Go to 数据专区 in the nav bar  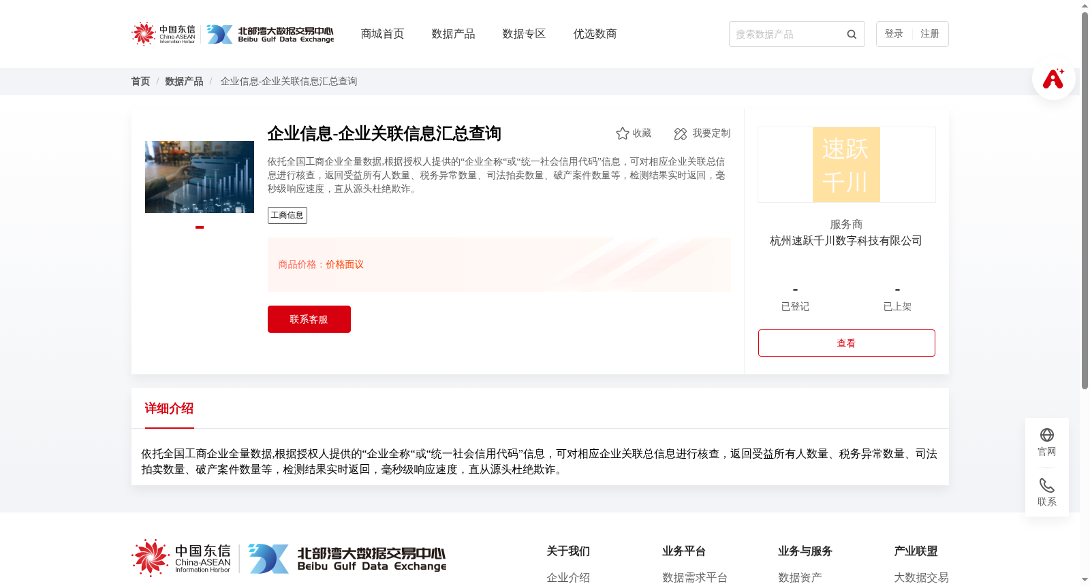coord(524,34)
